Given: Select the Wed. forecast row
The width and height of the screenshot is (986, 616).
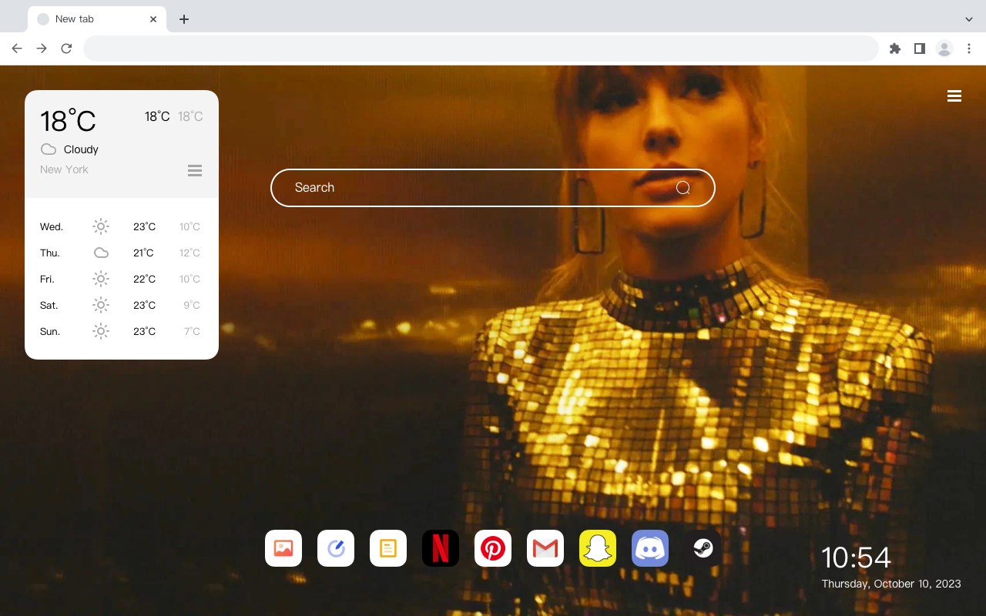Looking at the screenshot, I should 122,226.
